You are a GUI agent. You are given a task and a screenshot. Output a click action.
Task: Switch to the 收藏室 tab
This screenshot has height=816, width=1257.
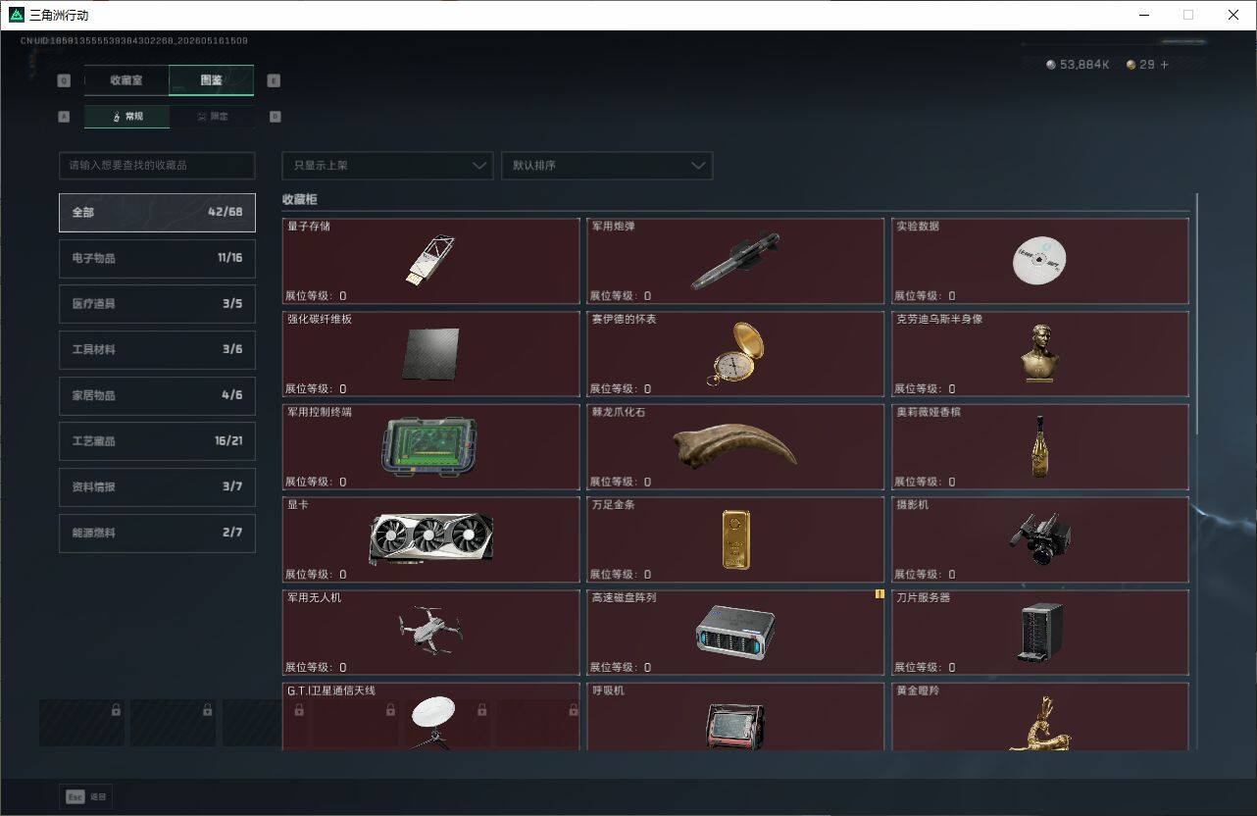pyautogui.click(x=126, y=80)
